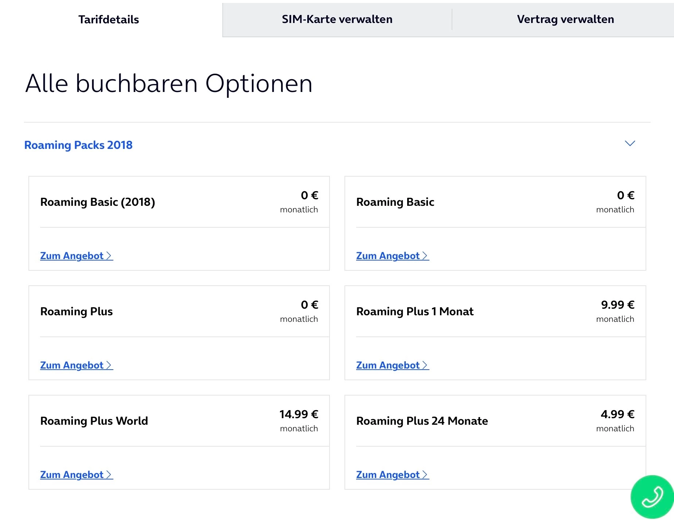Click the green phone call button
The image size is (674, 528).
(x=652, y=497)
